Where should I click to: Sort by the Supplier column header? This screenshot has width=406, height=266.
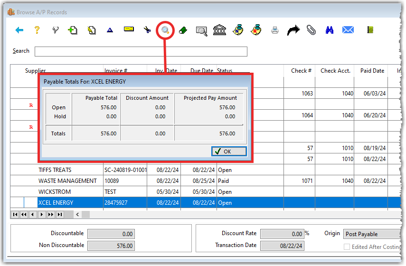click(x=36, y=70)
